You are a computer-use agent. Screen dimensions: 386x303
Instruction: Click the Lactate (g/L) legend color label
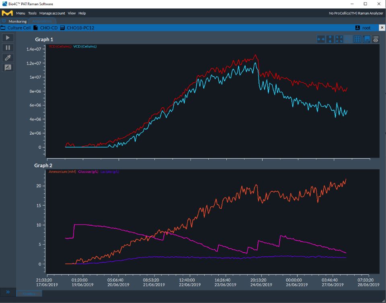(x=109, y=171)
